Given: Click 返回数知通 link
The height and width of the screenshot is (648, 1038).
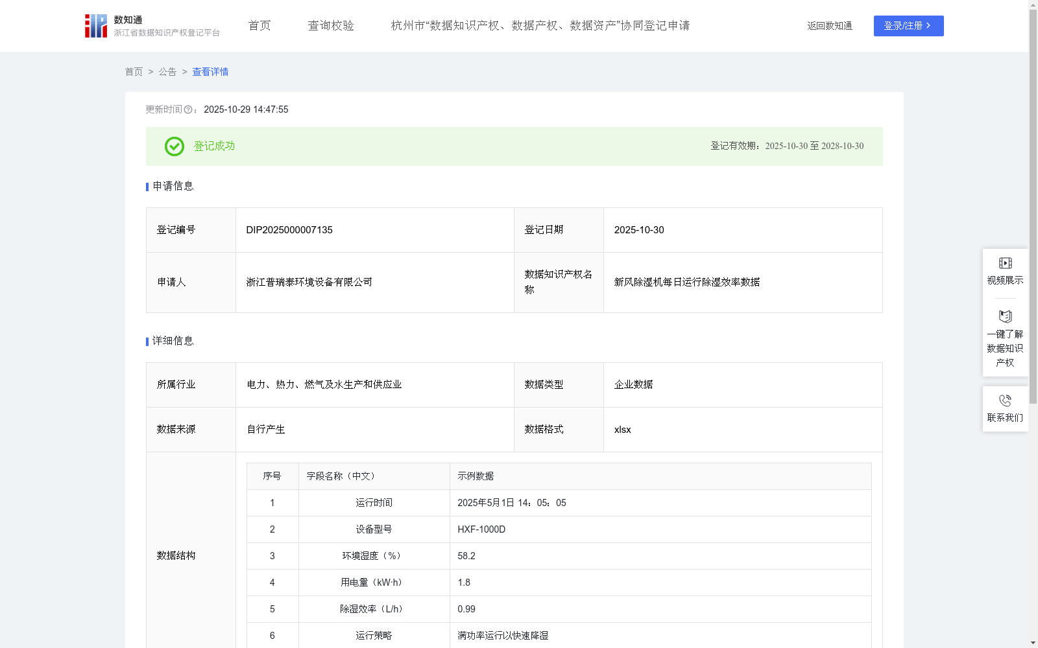Looking at the screenshot, I should click(830, 26).
